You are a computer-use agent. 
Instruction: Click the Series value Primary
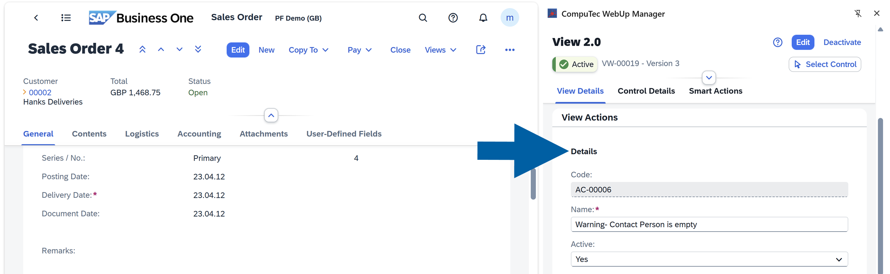[207, 158]
